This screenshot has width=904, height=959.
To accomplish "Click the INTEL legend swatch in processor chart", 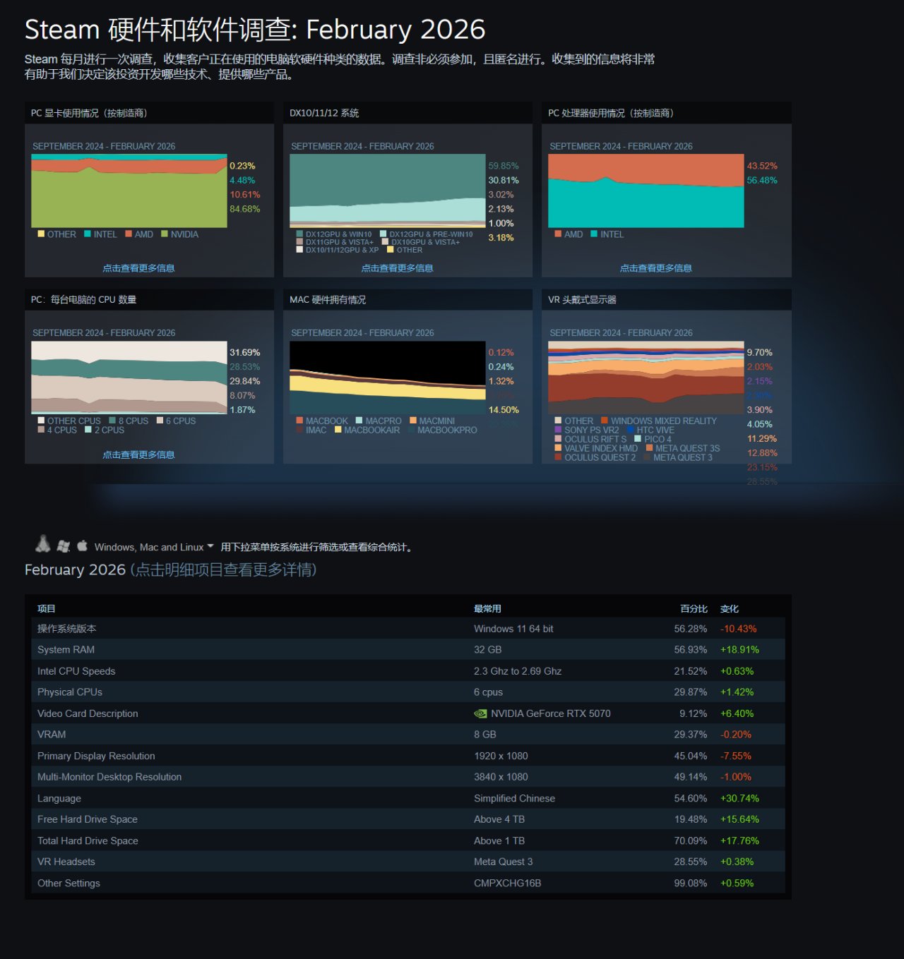I will pyautogui.click(x=594, y=234).
